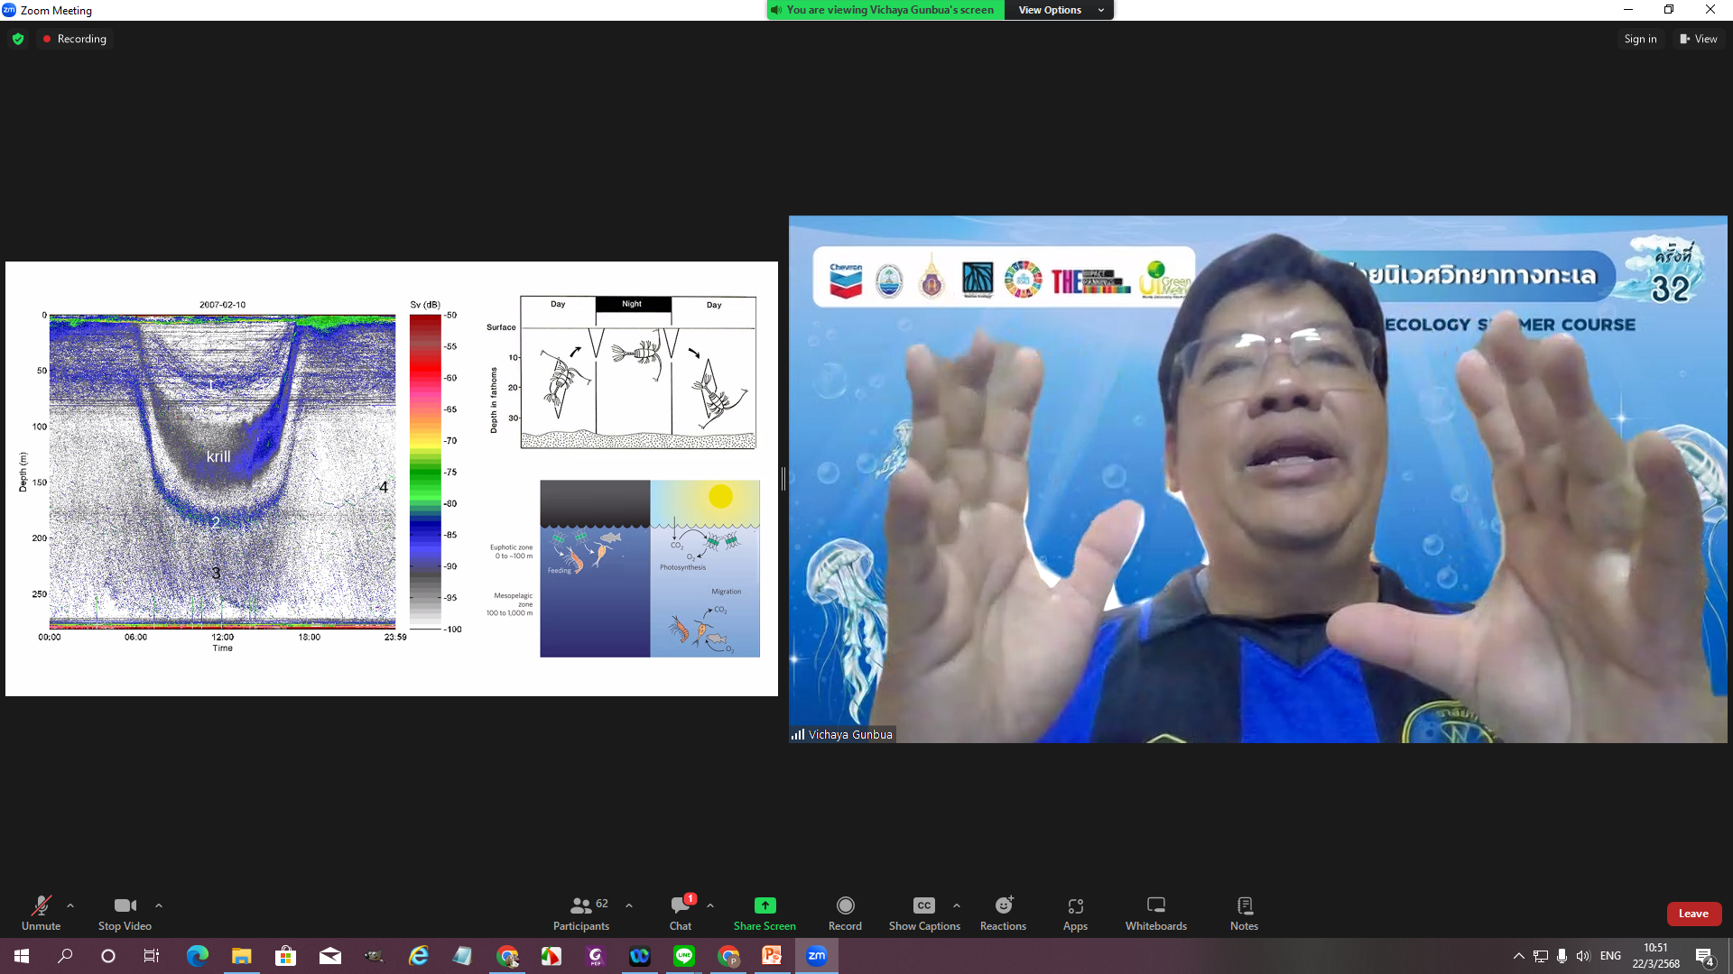The height and width of the screenshot is (974, 1733).
Task: Click the green Share Screen icon
Action: point(765,905)
